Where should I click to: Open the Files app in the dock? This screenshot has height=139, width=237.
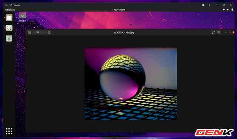pos(9,18)
